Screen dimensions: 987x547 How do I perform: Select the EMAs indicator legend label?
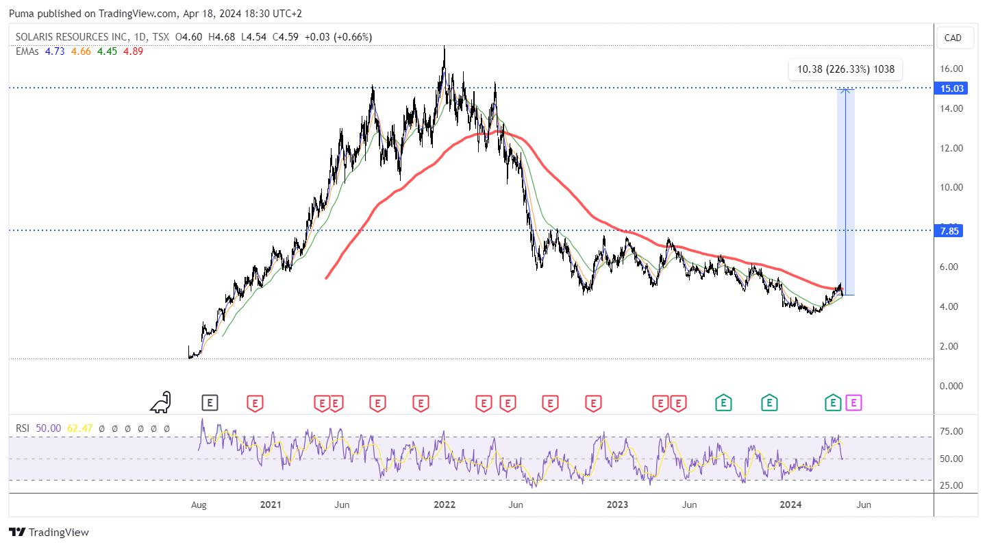27,51
